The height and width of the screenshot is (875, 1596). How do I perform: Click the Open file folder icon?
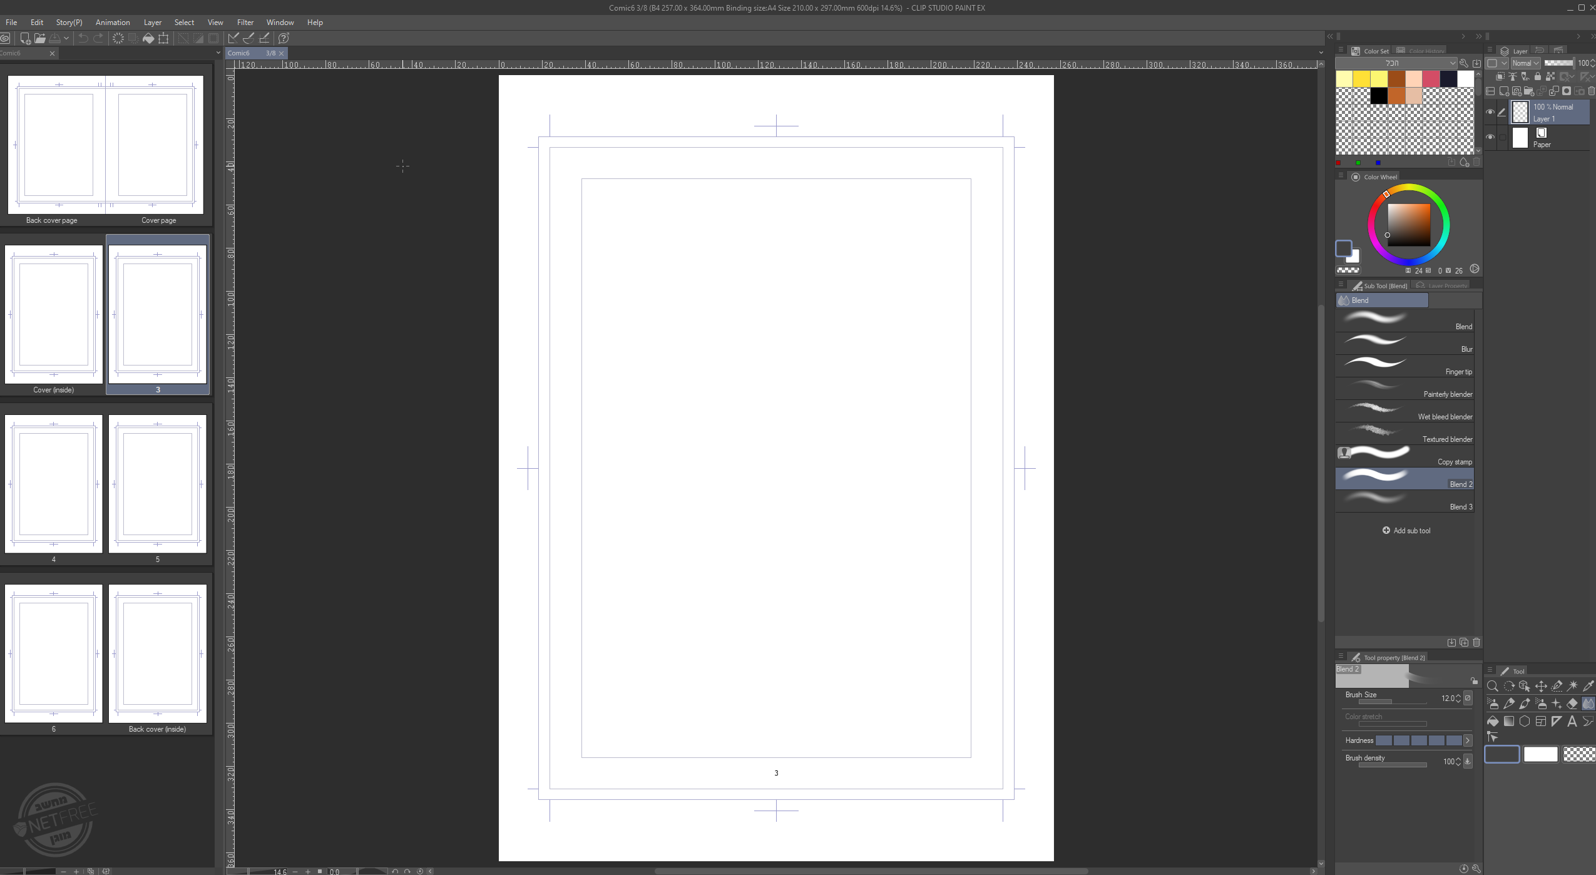(40, 38)
